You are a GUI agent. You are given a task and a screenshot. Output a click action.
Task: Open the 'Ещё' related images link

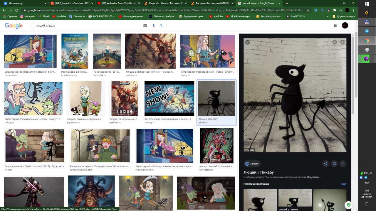tap(343, 184)
